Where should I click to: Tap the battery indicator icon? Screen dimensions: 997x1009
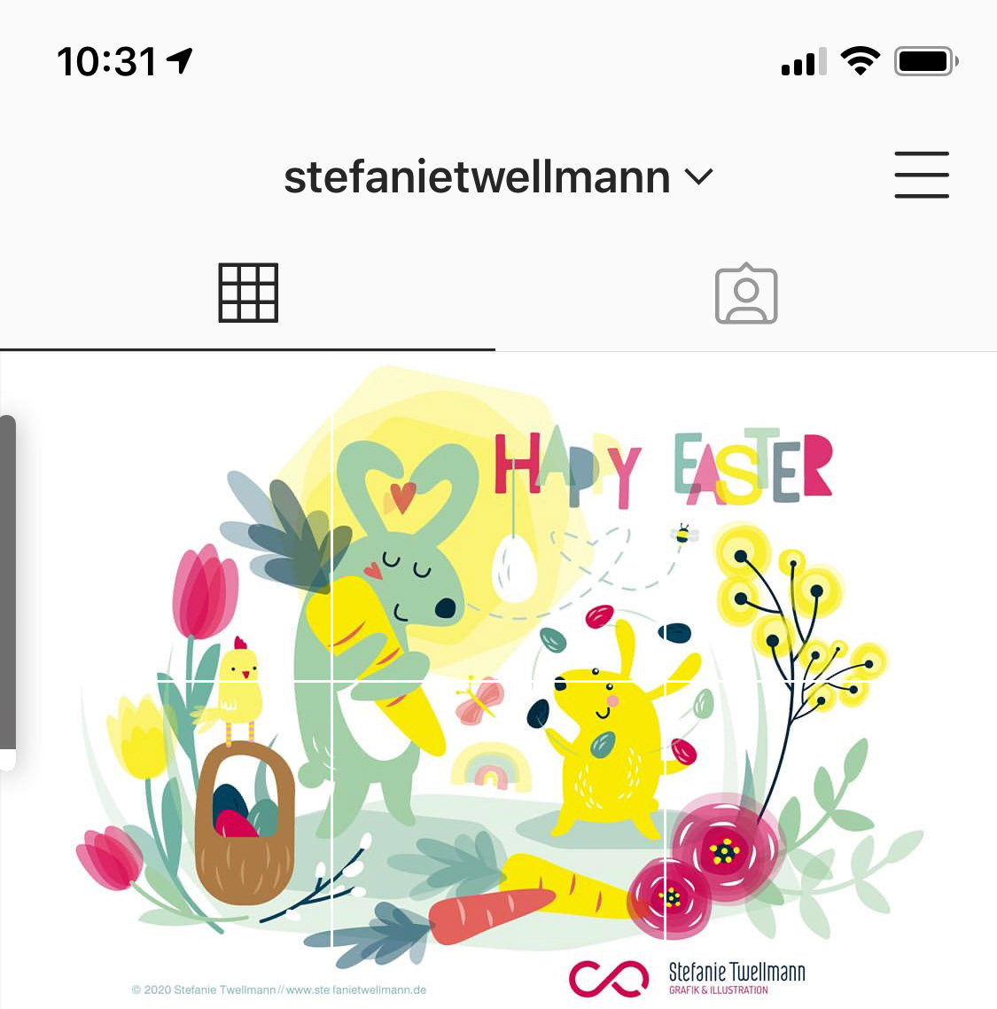926,62
